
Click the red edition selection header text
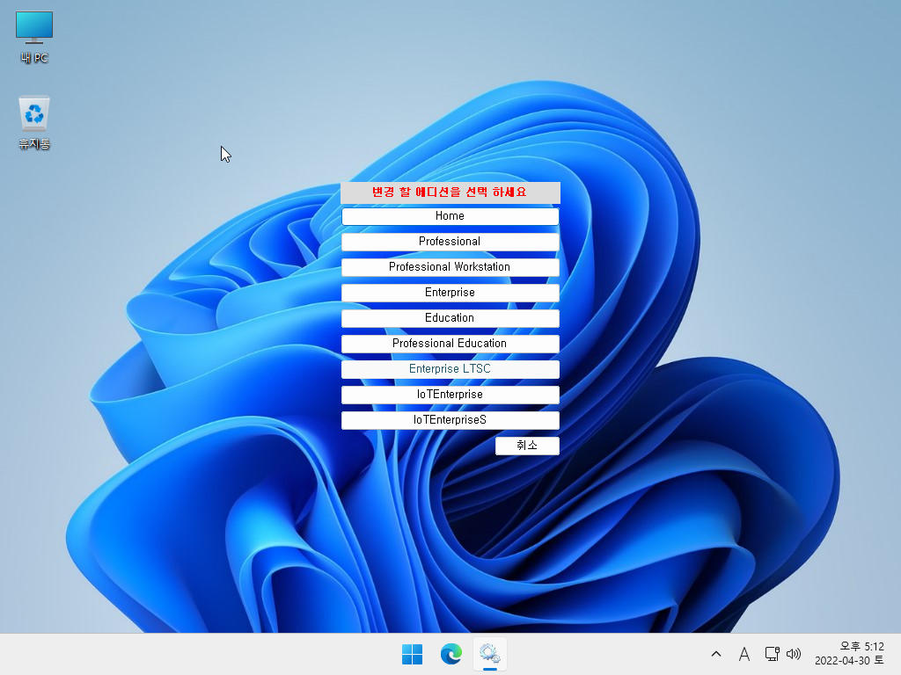pos(450,192)
